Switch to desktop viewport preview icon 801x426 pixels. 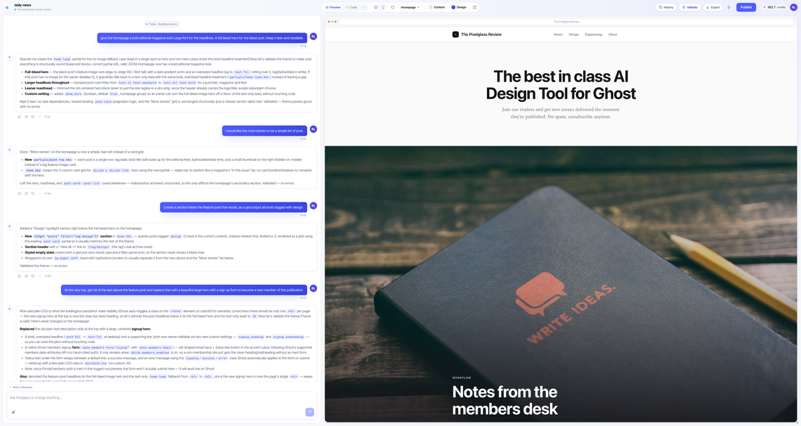tap(376, 7)
